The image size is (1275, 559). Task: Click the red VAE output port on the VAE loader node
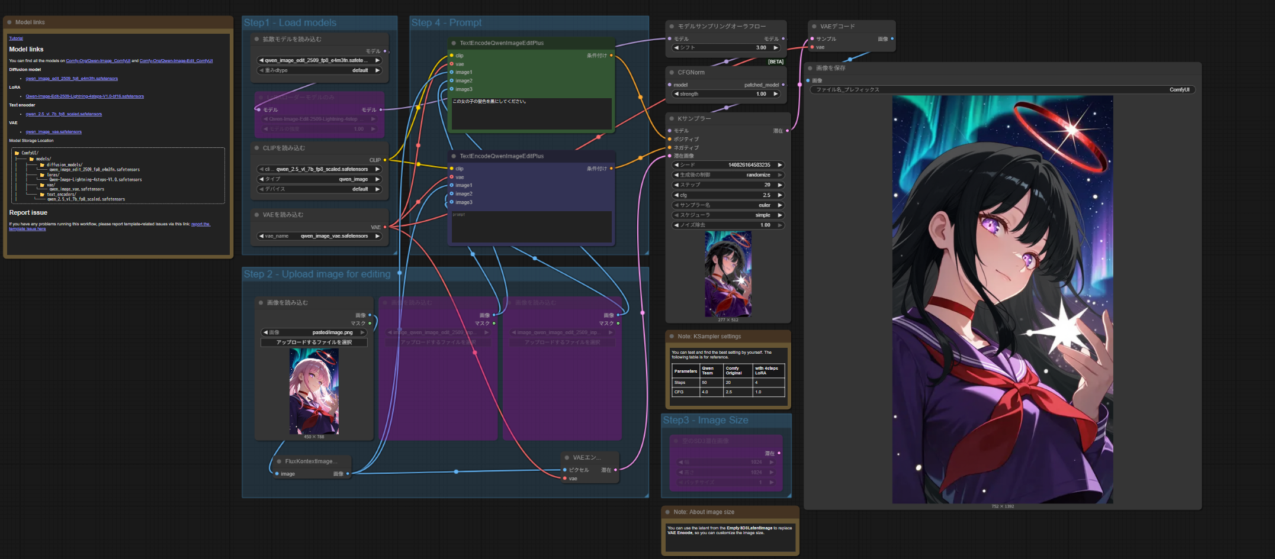pos(385,227)
